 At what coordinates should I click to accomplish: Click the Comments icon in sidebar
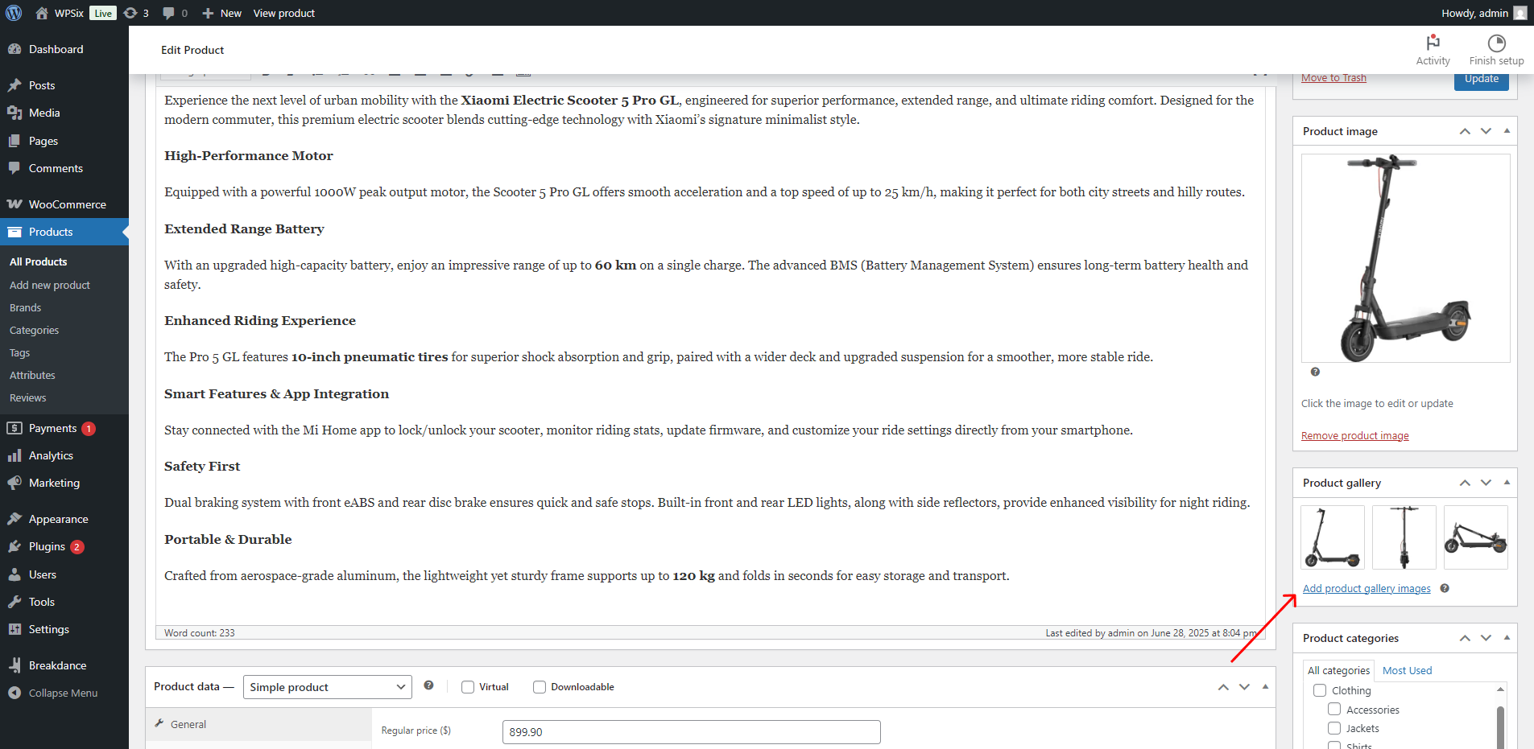(14, 168)
